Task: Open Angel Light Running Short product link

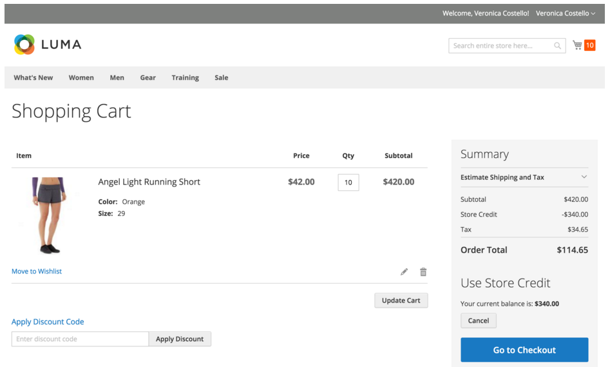Action: click(x=149, y=182)
